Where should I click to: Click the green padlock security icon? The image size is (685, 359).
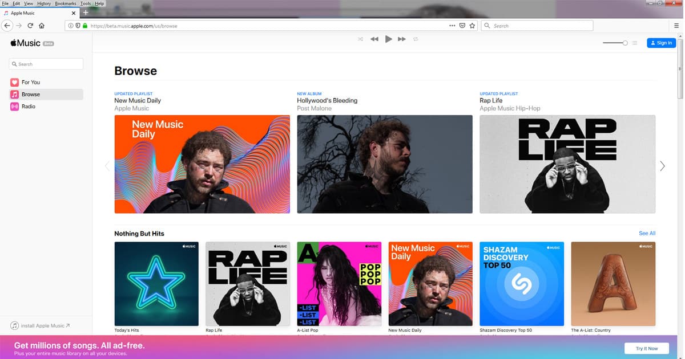tap(85, 26)
